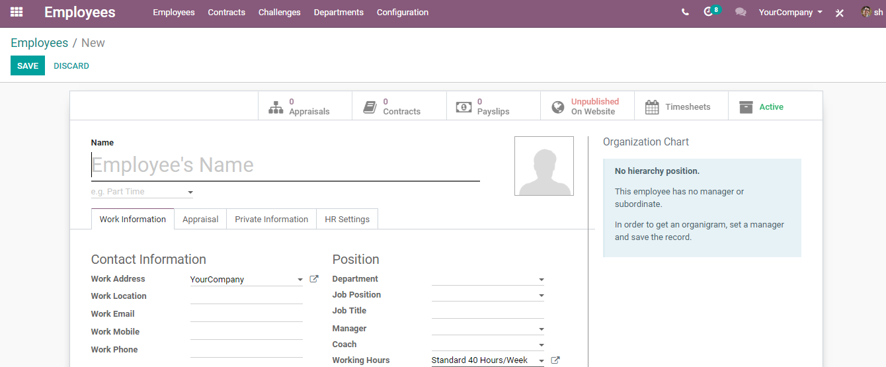Screen dimensions: 886x367
Task: Expand the Manager dropdown
Action: 542,329
